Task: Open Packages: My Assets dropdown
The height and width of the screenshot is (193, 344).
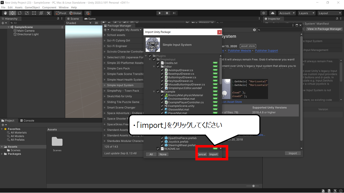Action: tap(126, 30)
